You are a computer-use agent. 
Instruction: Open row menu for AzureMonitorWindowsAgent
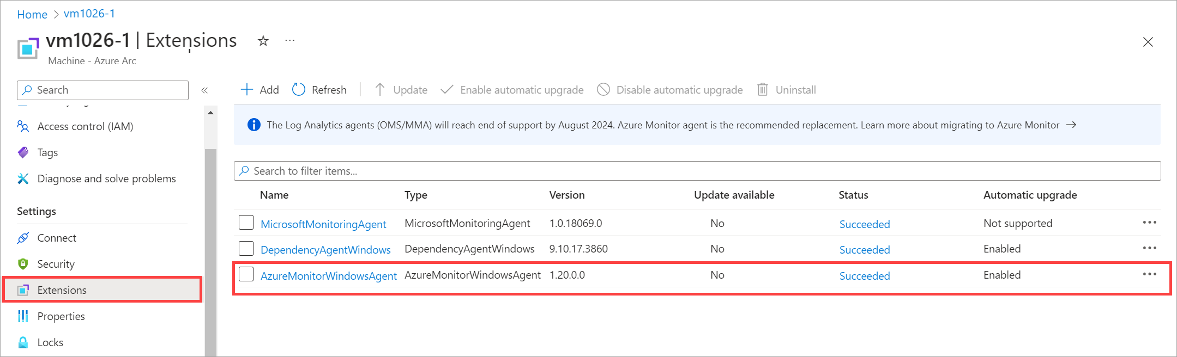1149,274
